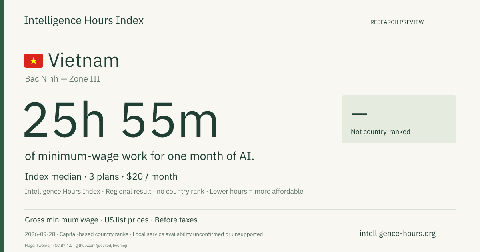Open the github.com/jdecked/twemoji credit link
This screenshot has height=252, width=480.
(x=101, y=245)
